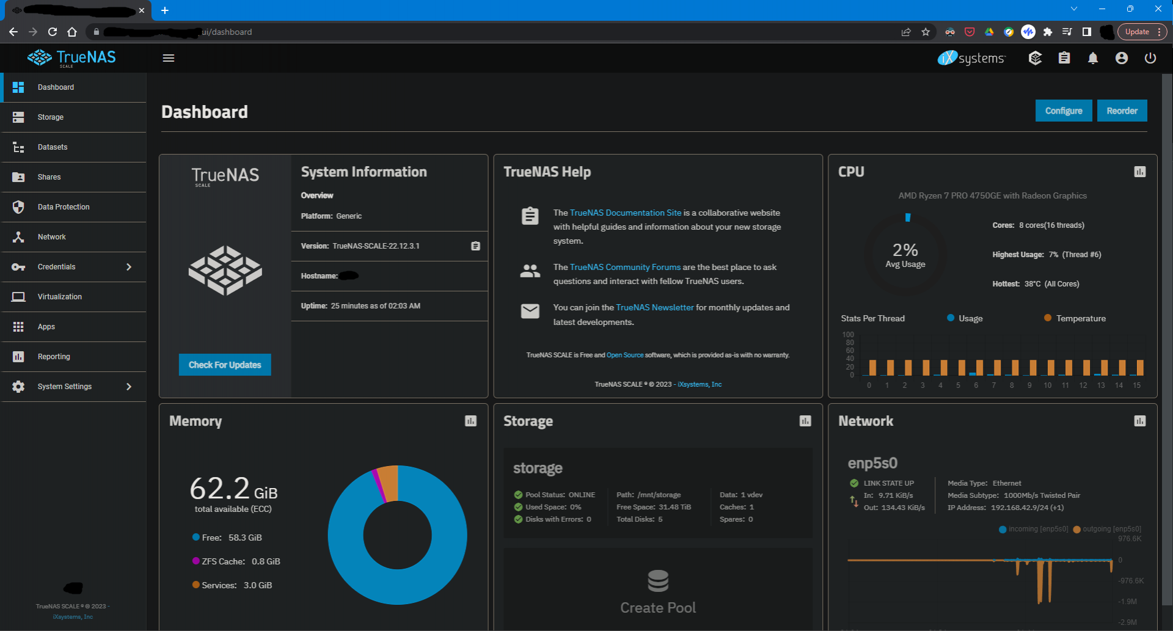Open the Shares menu item
Viewport: 1173px width, 631px height.
[73, 177]
